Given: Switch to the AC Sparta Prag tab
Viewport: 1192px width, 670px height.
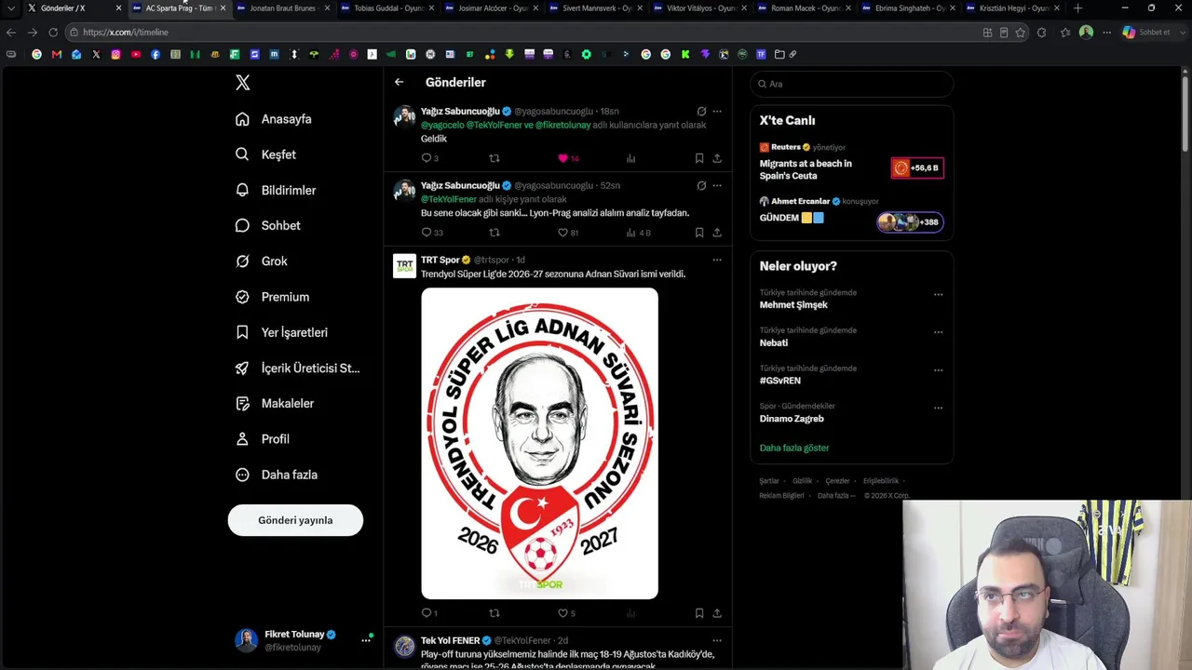Looking at the screenshot, I should click(x=177, y=8).
